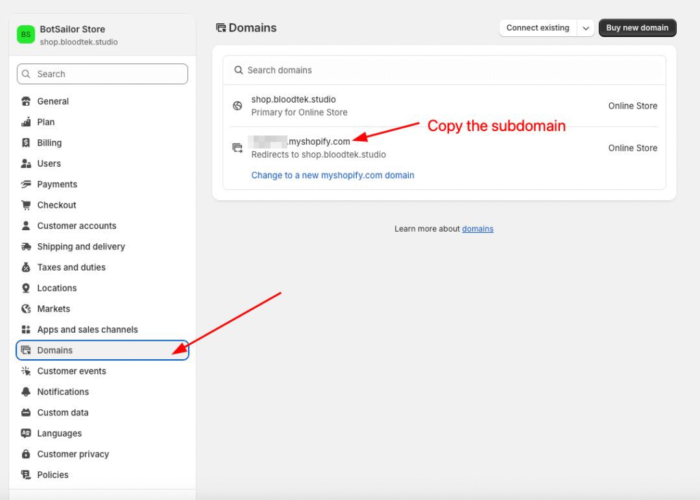Click the Custom data briefcase icon

pyautogui.click(x=26, y=412)
